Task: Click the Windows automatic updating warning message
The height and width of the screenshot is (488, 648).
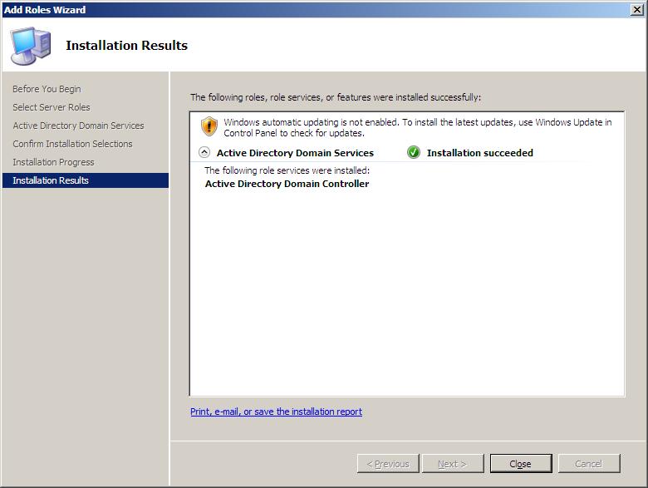Action: point(417,127)
